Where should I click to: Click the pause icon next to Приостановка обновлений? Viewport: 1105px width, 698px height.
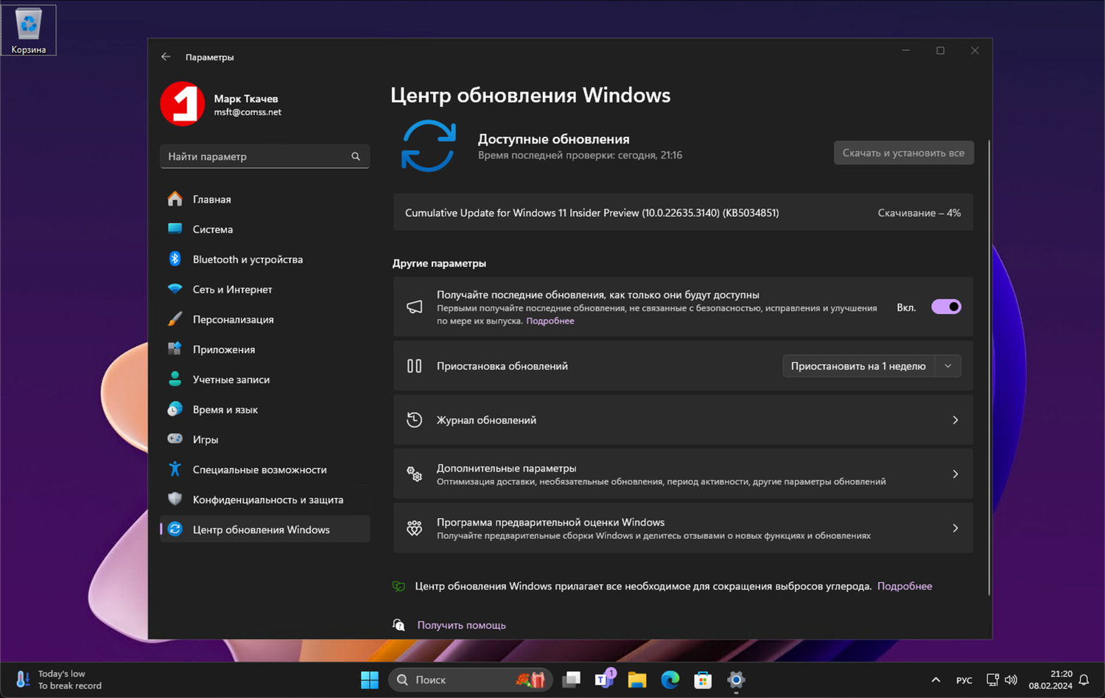(415, 366)
